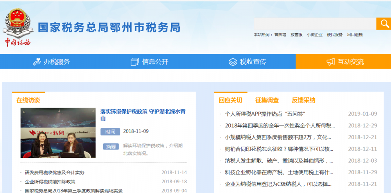Open the 落实环境保护税政策 interview headline
Image resolution: width=391 pixels, height=193 pixels.
point(143,115)
